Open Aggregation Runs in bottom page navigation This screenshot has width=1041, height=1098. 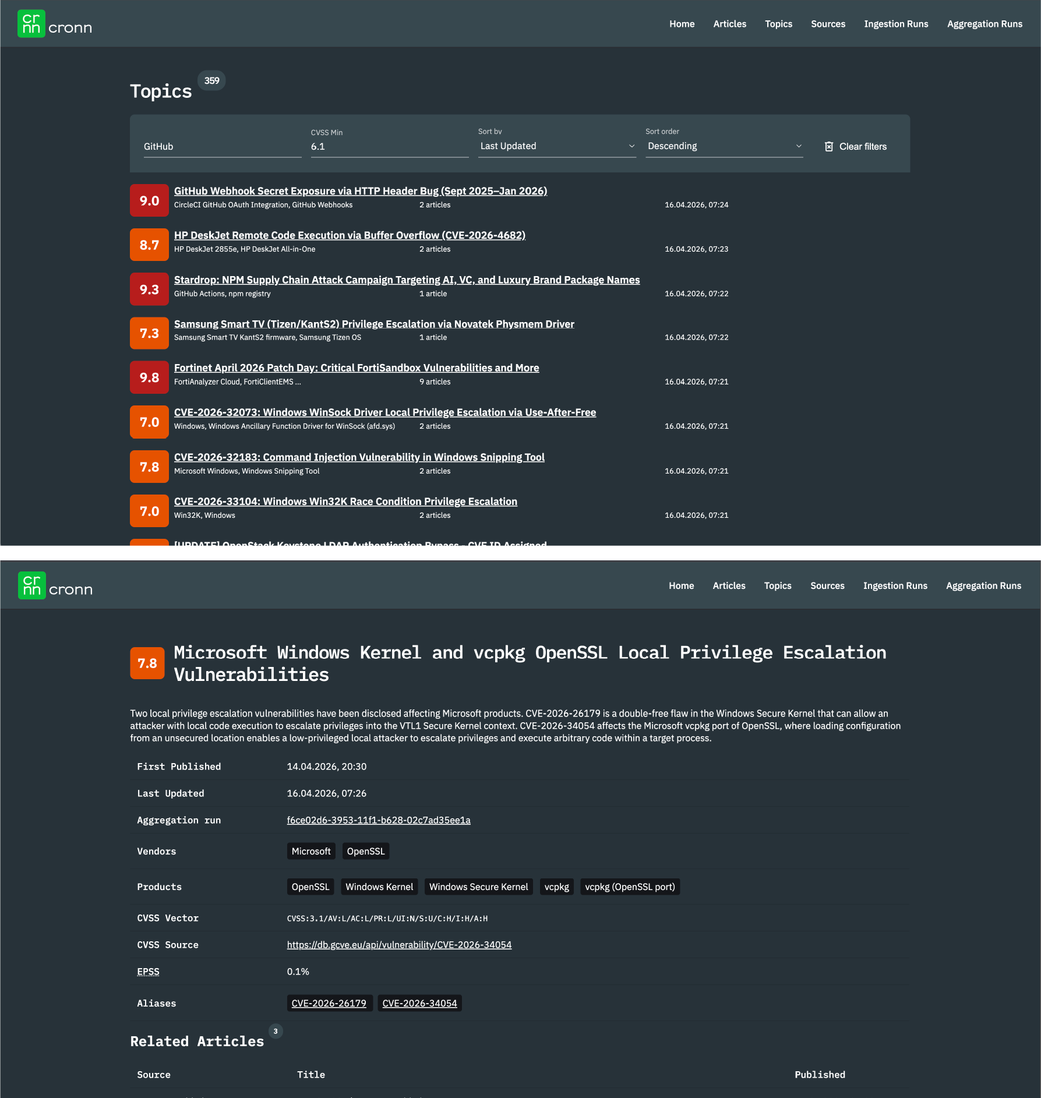(983, 585)
